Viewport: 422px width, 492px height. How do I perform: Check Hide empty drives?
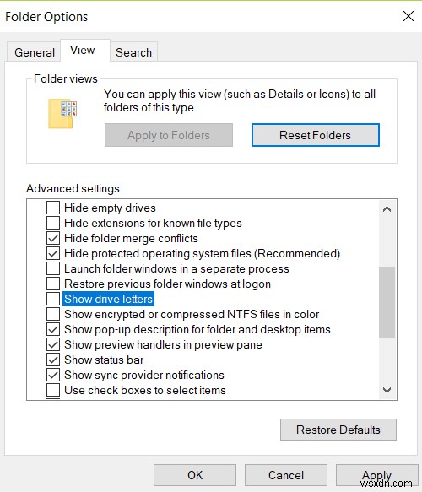click(53, 208)
